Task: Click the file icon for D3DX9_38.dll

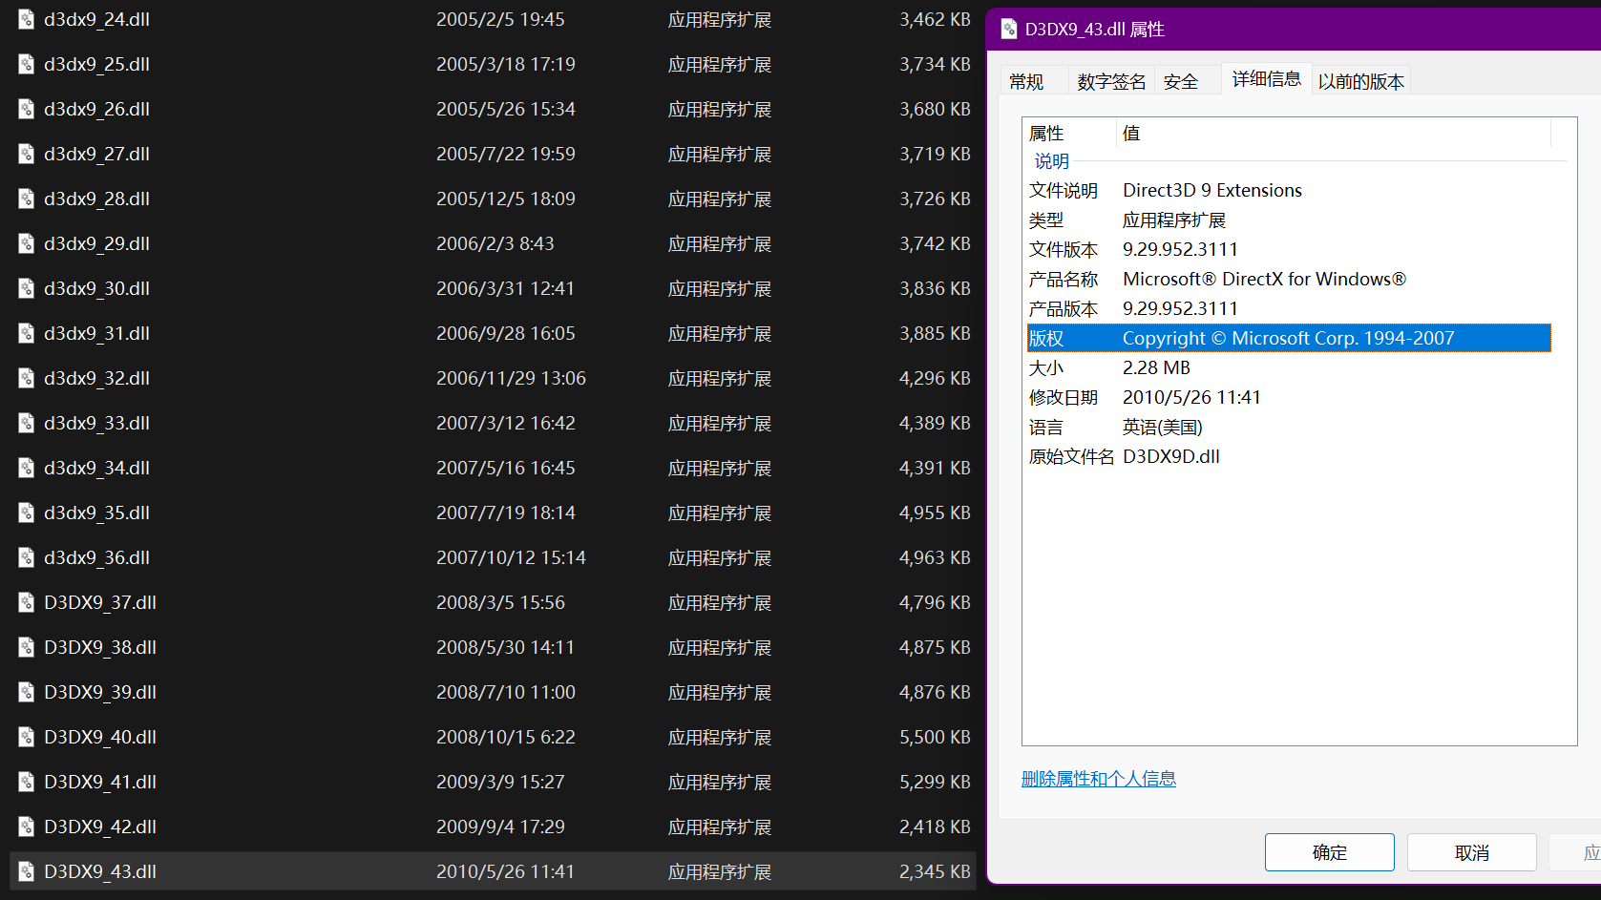Action: pyautogui.click(x=26, y=647)
